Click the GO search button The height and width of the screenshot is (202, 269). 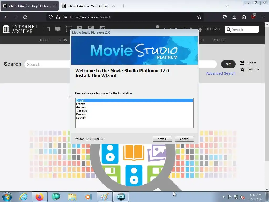[x=228, y=64]
